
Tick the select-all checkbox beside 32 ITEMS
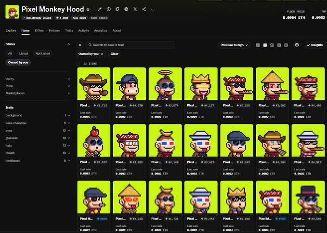pyautogui.click(x=78, y=64)
